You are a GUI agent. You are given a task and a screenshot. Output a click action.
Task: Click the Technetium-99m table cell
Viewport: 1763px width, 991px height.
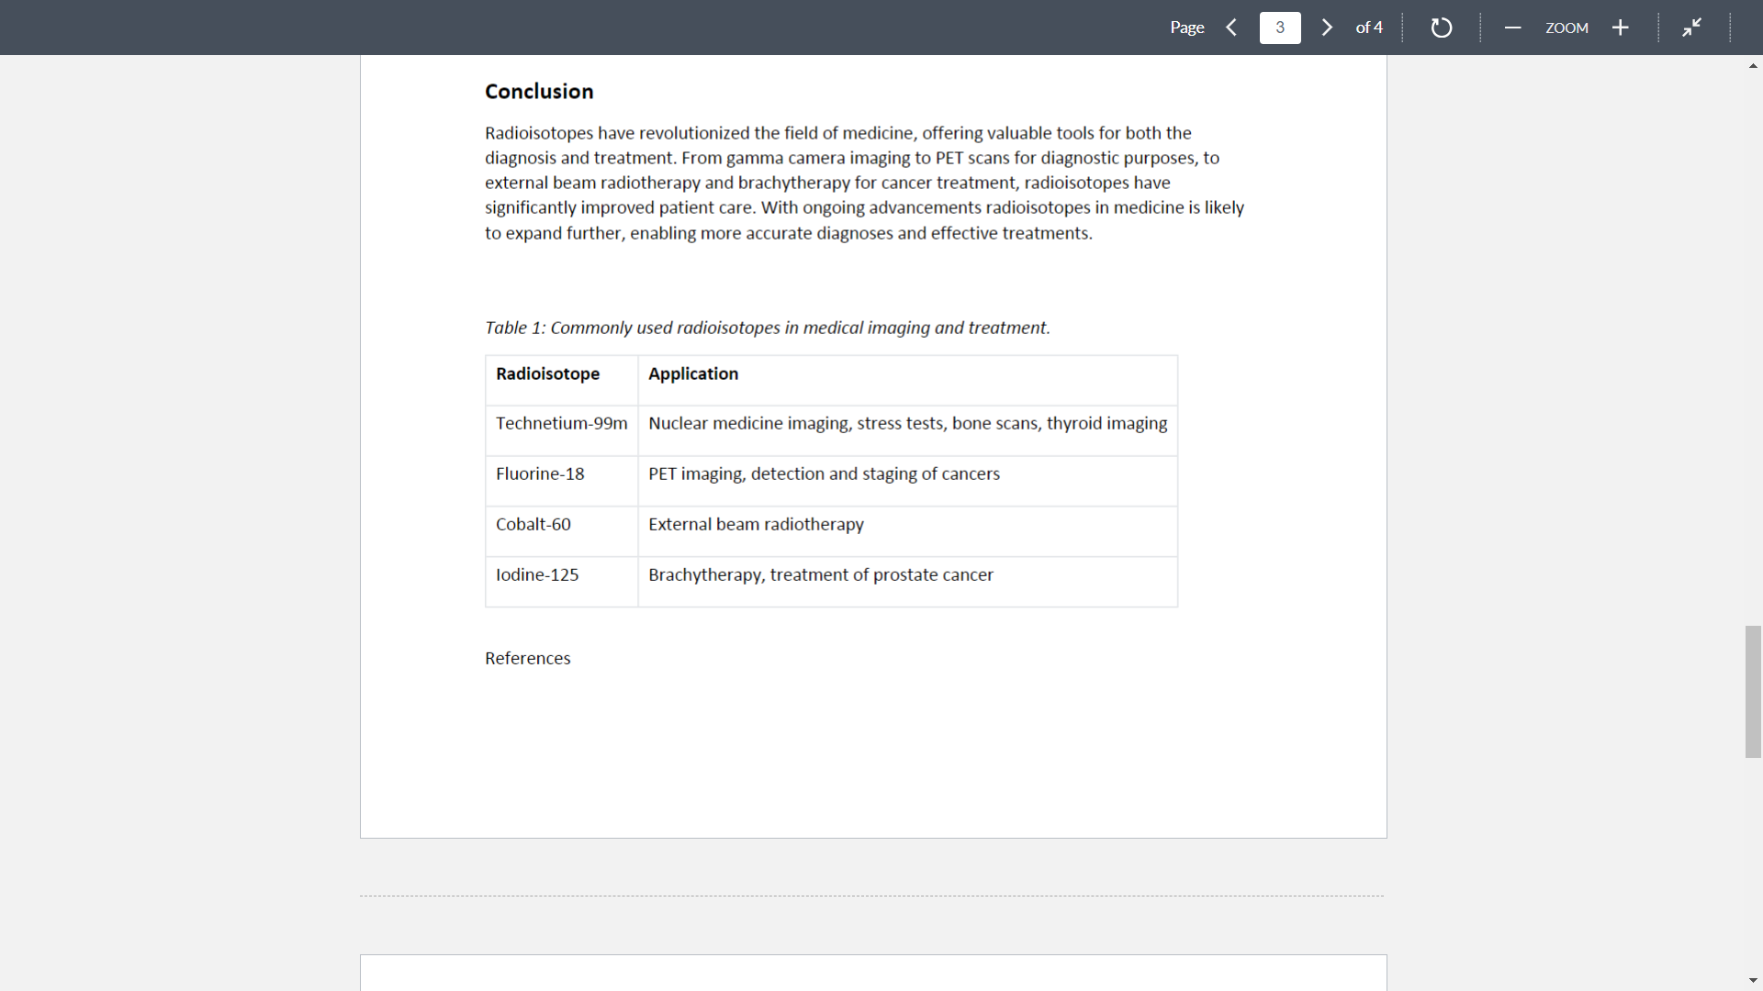[x=561, y=423]
